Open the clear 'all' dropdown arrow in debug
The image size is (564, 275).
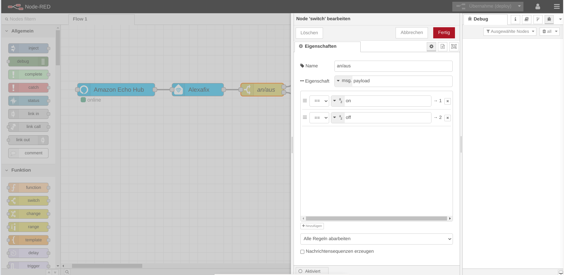point(556,32)
